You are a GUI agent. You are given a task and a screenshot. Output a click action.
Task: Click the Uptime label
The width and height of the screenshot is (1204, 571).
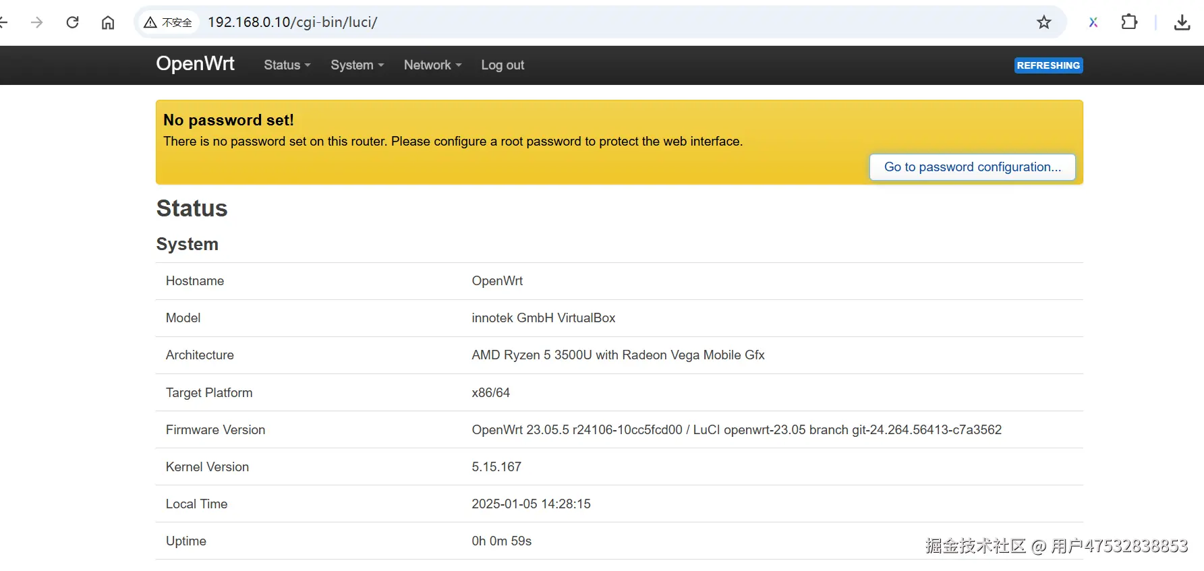pos(186,541)
